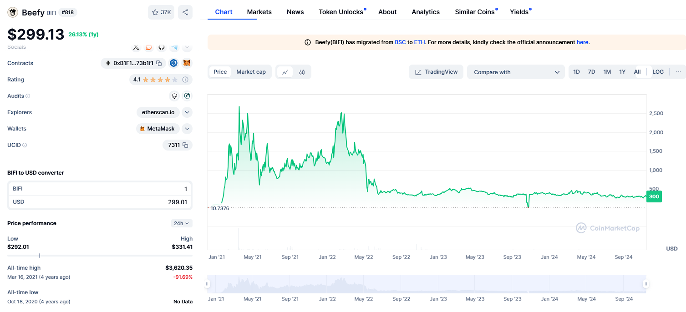The image size is (686, 312).
Task: Select the line chart view icon
Action: tap(285, 72)
